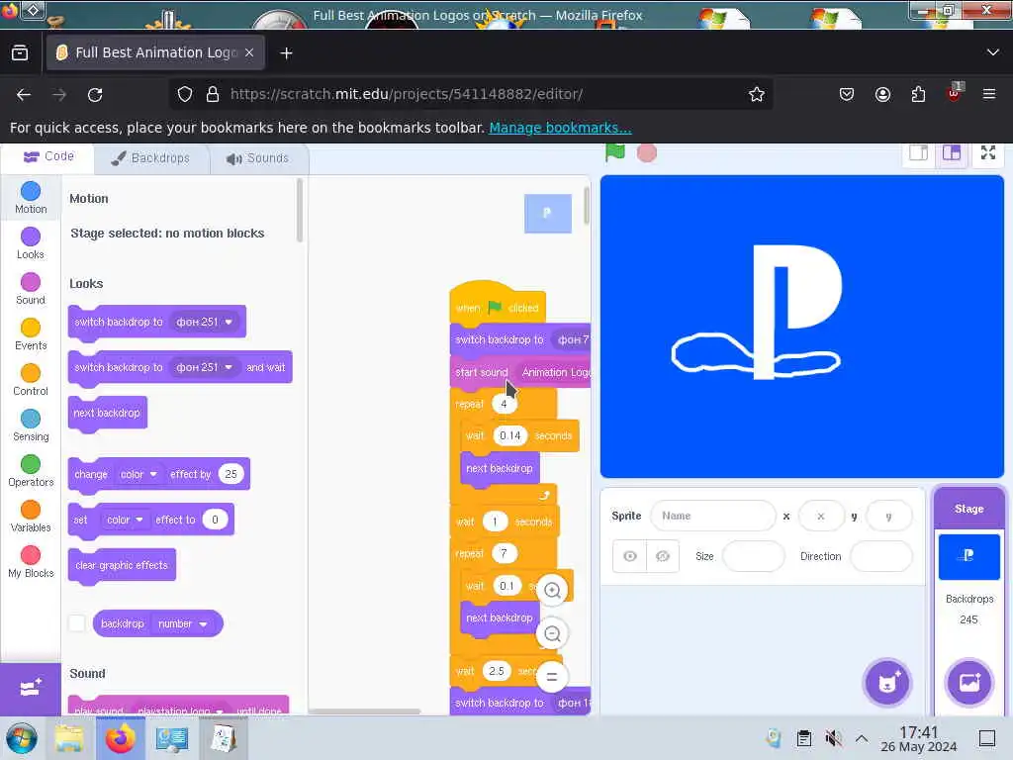
Task: Click the Firefox bookmark star icon
Action: tap(757, 94)
